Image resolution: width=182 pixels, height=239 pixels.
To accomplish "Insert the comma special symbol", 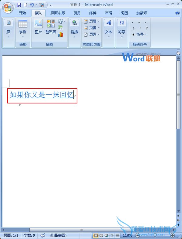I will tap(132, 22).
